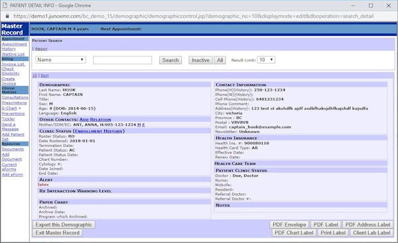Open the E-Chart sidebar link

tap(9, 108)
